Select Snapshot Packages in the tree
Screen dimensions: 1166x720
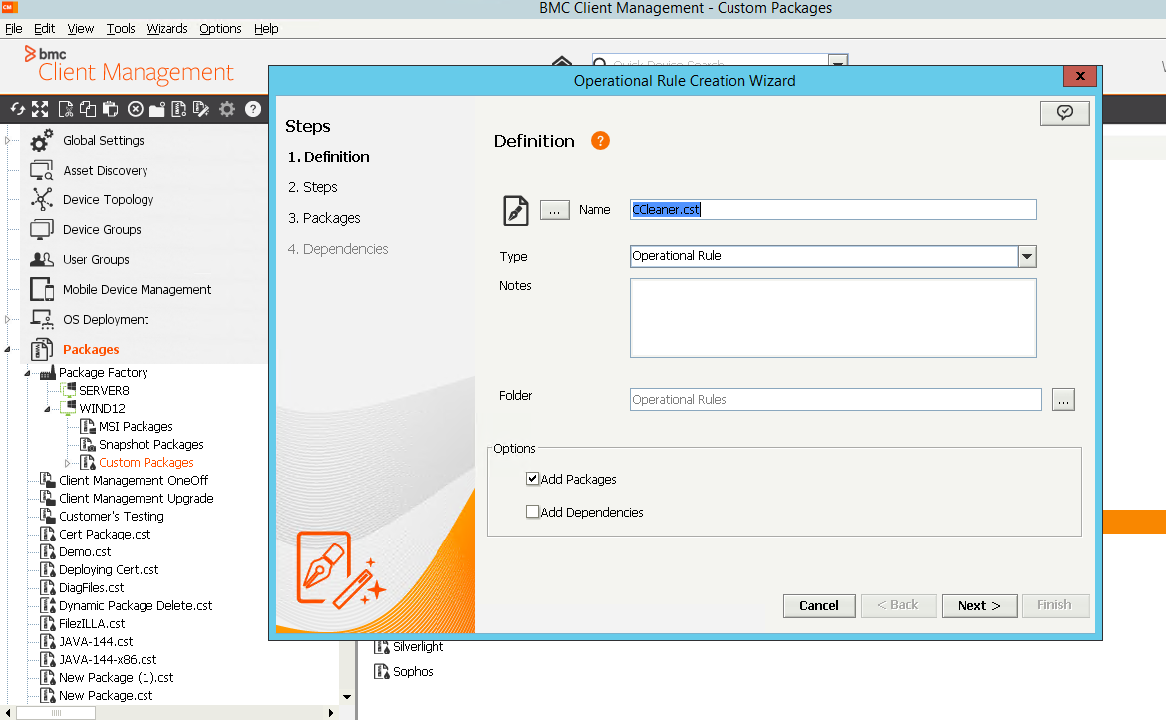tap(150, 444)
